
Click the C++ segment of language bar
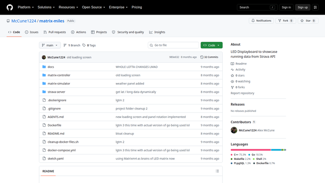tap(251, 150)
